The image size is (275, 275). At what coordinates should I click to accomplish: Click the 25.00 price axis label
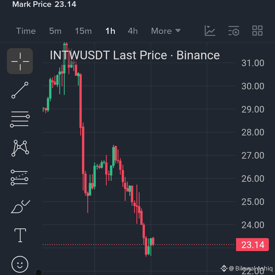pos(253,202)
